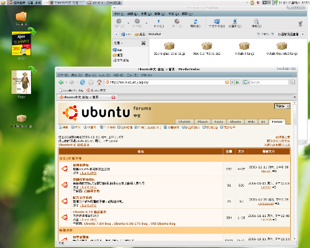Open the Google search engine selector dropdown

[x=246, y=82]
